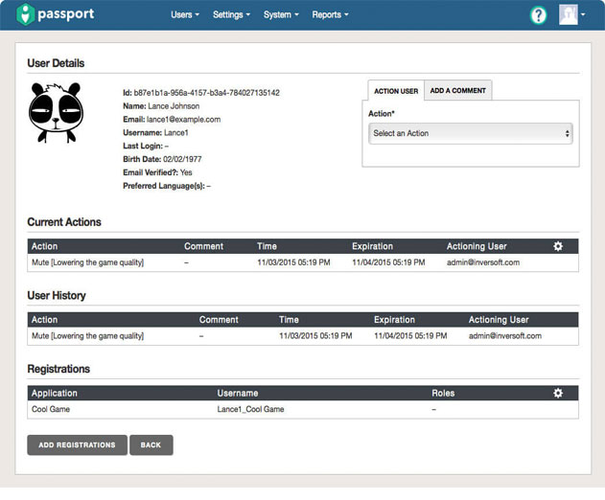Click the Time header in User History
Image resolution: width=605 pixels, height=500 pixels.
tap(289, 320)
